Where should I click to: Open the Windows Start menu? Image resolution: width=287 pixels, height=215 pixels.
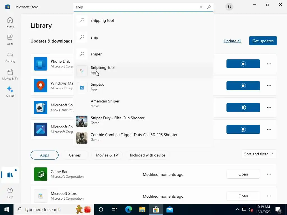7,209
